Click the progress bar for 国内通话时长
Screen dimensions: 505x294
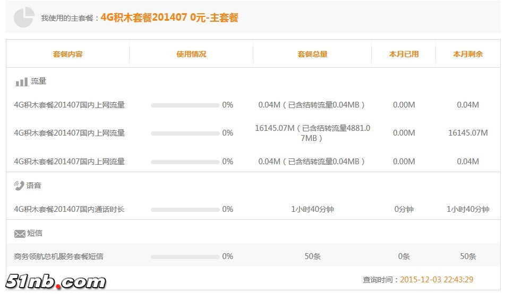click(x=185, y=209)
